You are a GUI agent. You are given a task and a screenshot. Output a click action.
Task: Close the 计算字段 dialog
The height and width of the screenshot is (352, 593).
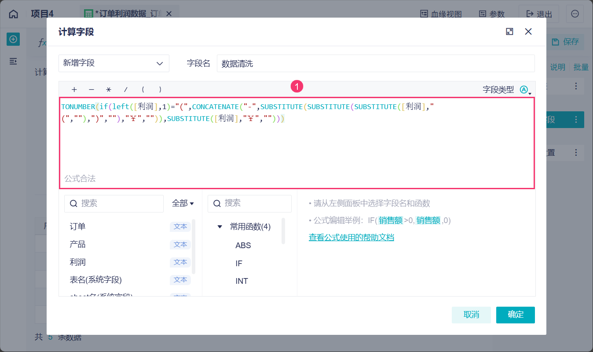(529, 32)
